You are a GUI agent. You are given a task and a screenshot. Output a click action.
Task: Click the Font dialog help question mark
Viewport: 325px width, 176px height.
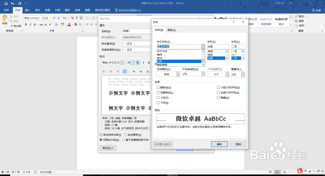[233, 22]
